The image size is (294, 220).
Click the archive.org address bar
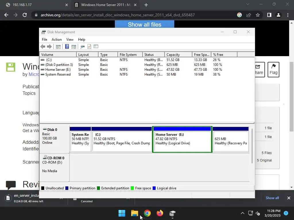pyautogui.click(x=117, y=15)
